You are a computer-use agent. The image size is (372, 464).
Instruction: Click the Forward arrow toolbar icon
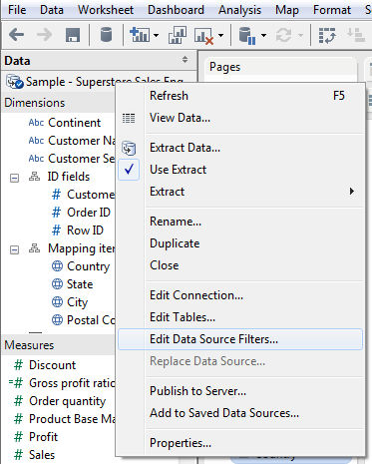pyautogui.click(x=45, y=35)
